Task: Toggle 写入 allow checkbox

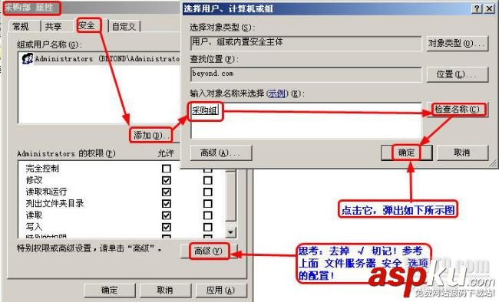Action: tap(167, 227)
